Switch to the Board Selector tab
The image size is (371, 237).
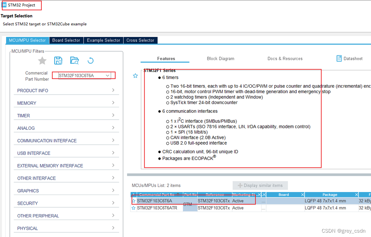[66, 40]
